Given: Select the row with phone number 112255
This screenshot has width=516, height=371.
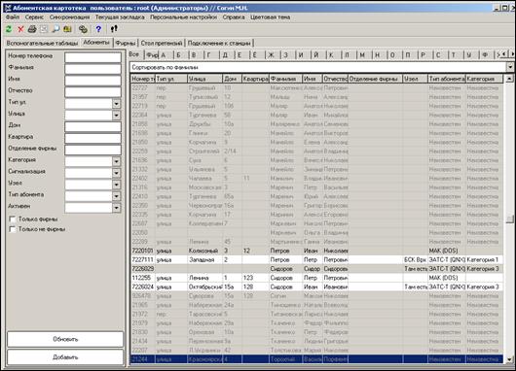Looking at the screenshot, I should point(317,278).
